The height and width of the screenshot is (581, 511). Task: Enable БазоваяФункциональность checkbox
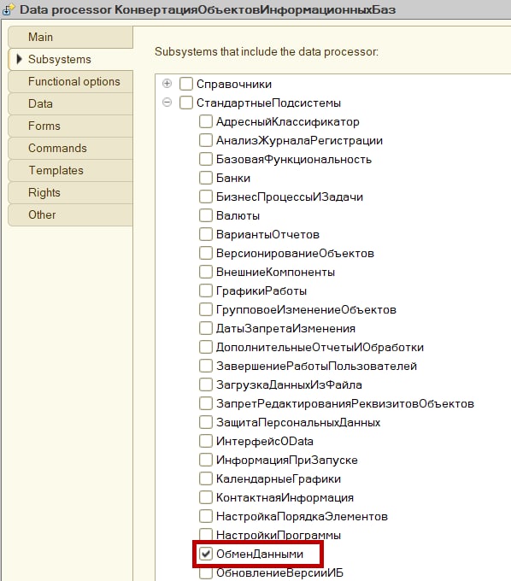[206, 159]
